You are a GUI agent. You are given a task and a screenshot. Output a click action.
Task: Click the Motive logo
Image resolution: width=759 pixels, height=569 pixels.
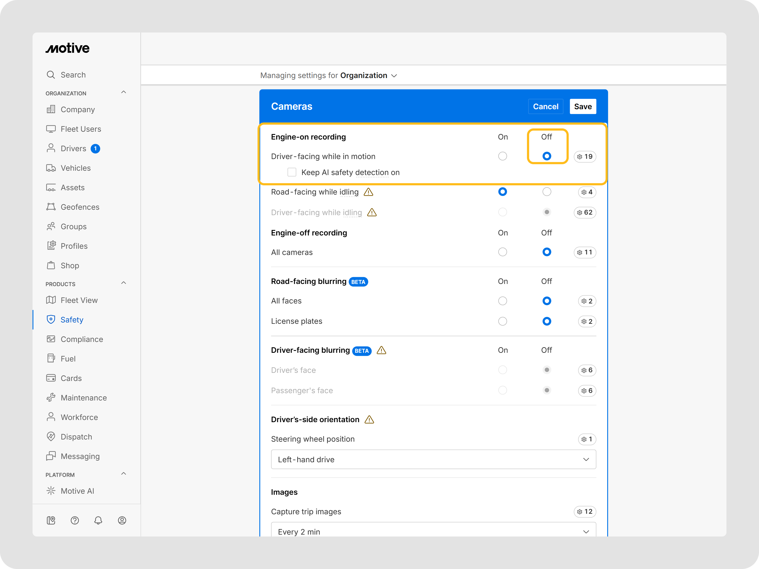click(67, 48)
